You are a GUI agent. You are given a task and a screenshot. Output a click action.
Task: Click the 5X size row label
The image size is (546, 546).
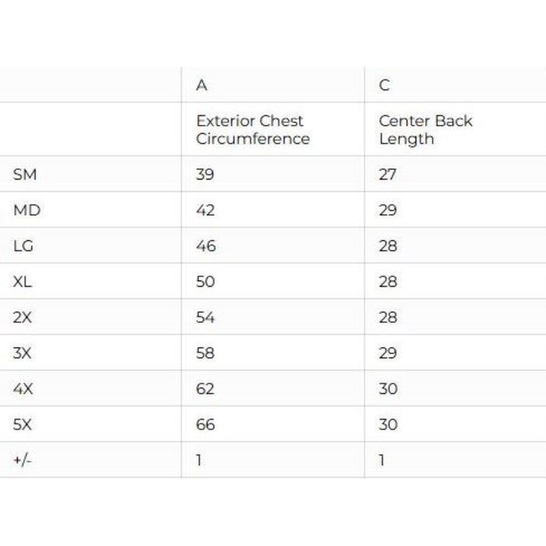pos(23,424)
